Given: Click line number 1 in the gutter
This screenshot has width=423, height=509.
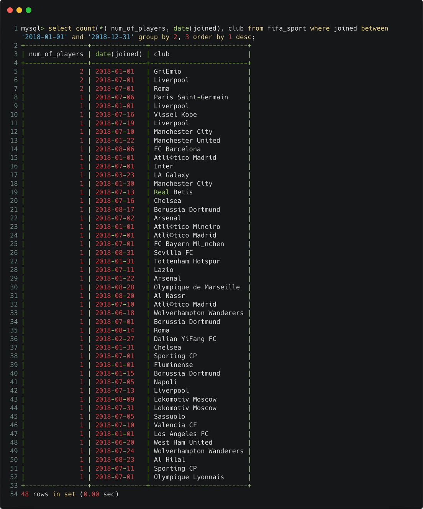Looking at the screenshot, I should click(x=15, y=28).
